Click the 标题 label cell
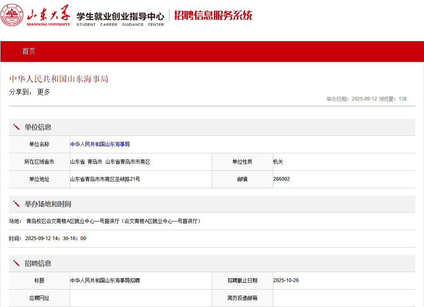Screen dimensions: 424x307 coord(39,280)
